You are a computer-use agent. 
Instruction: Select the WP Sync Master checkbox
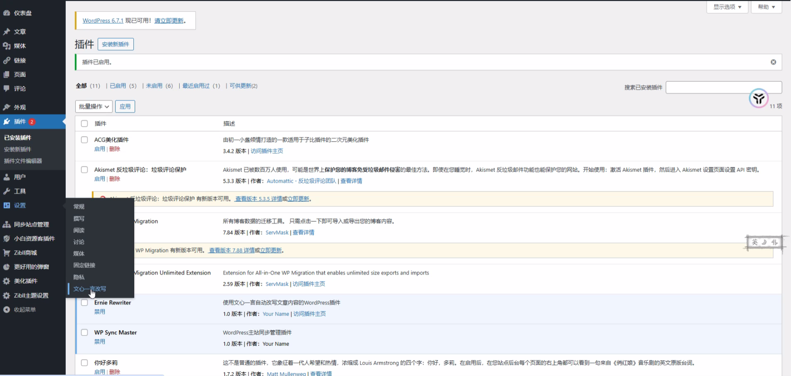84,333
